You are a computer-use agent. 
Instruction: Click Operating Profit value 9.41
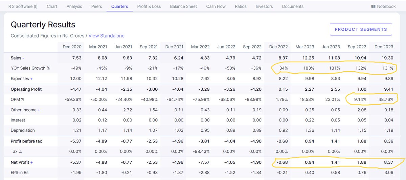coord(389,89)
